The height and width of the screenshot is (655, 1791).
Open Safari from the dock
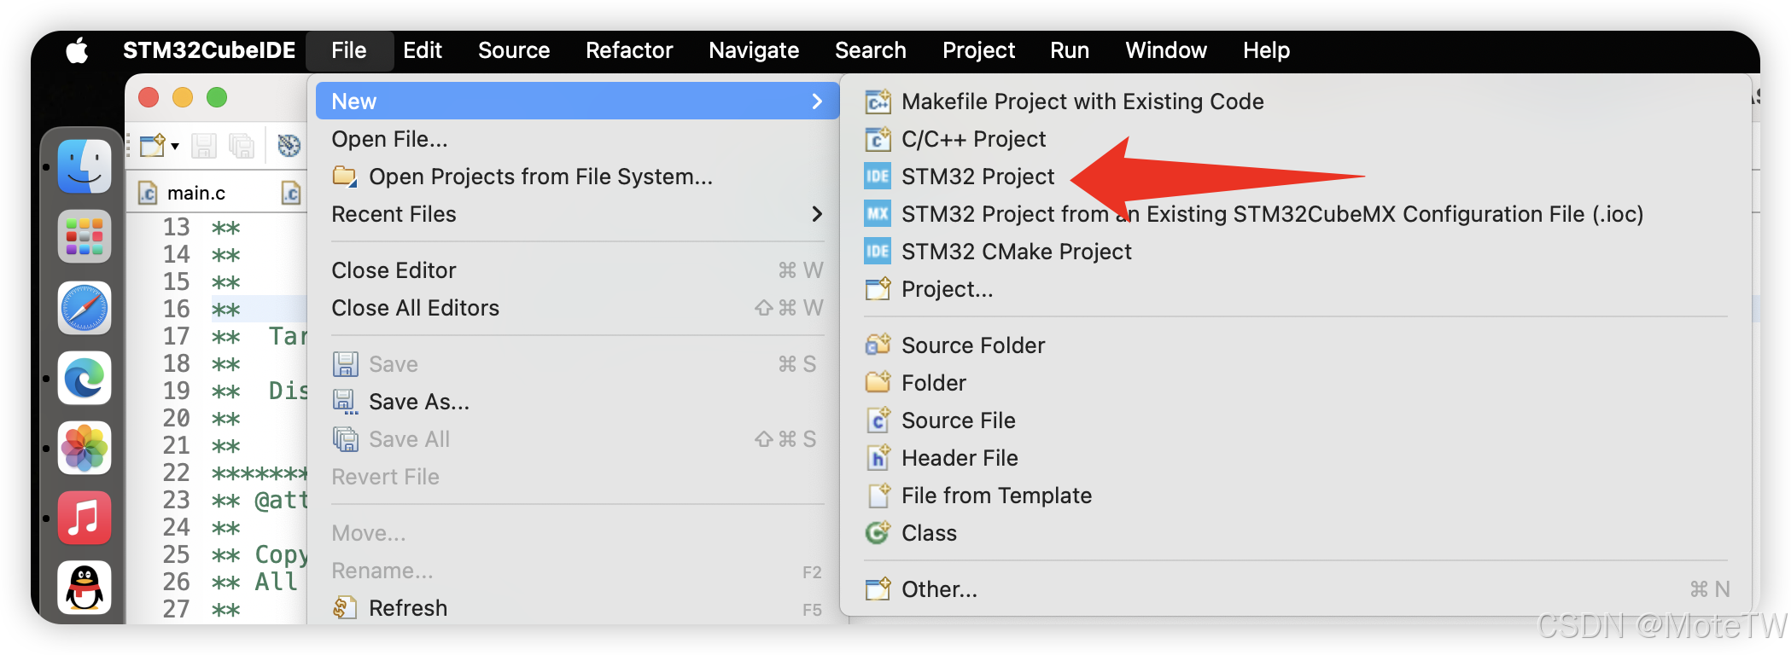[x=85, y=308]
